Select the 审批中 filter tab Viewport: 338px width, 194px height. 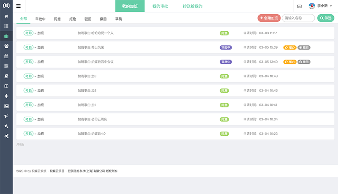(x=40, y=19)
